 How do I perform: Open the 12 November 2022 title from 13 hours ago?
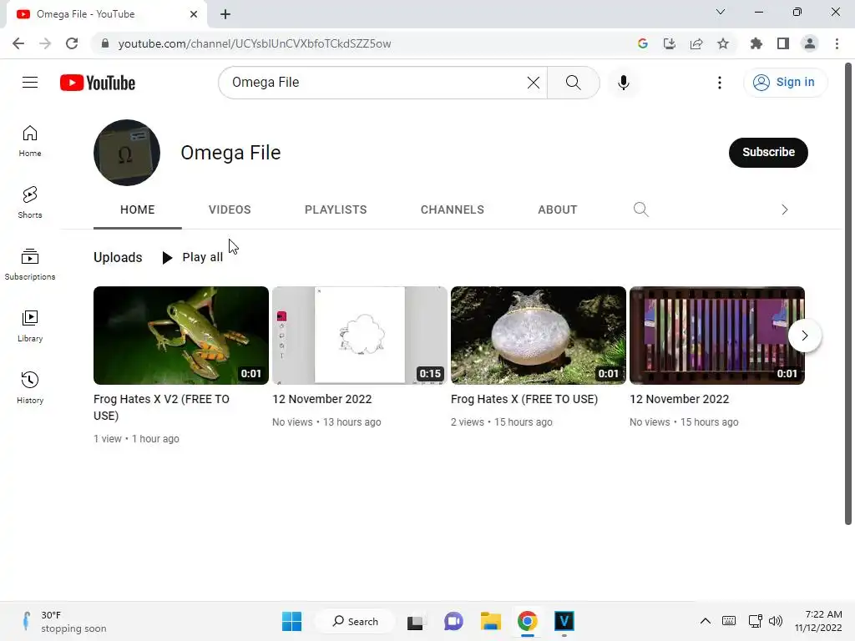click(321, 399)
